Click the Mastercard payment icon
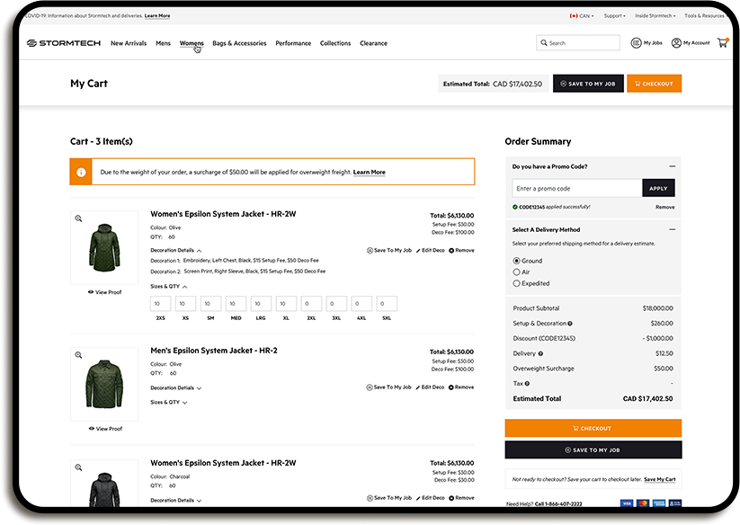Viewport: 740px width, 525px height. click(x=643, y=503)
